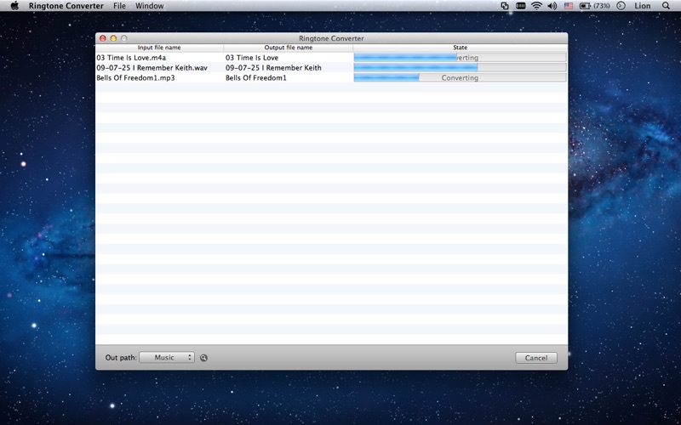Click the US flag input source icon
The image size is (681, 425).
tap(569, 6)
